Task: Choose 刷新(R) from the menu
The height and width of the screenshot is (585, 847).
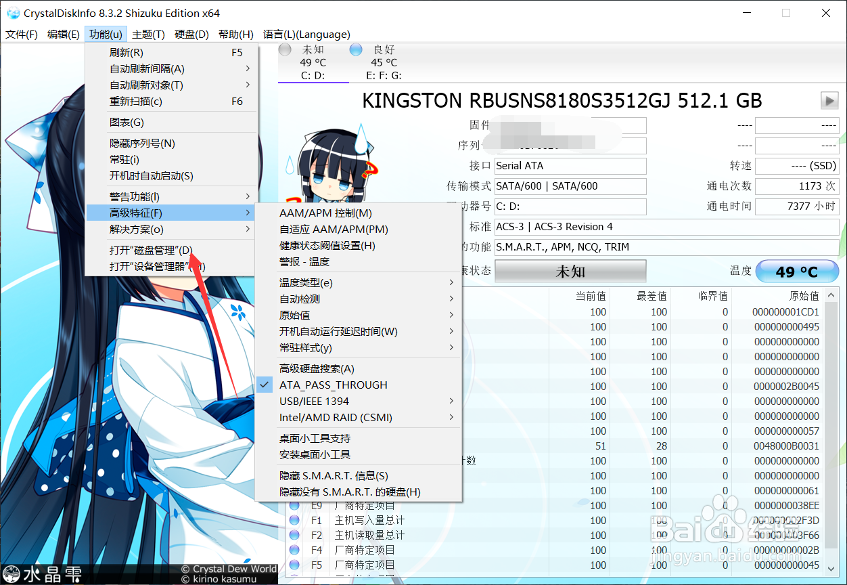Action: click(172, 53)
